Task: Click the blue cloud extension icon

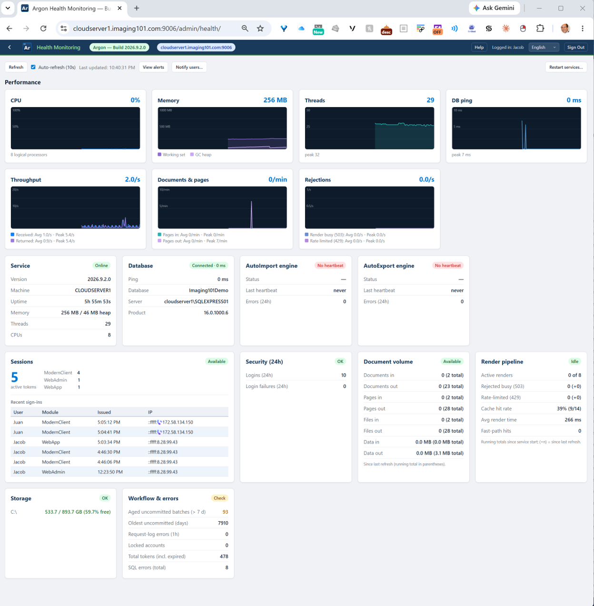Action: tap(301, 29)
